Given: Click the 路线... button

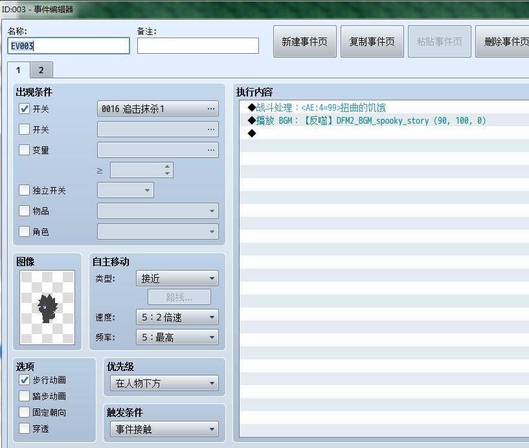Looking at the screenshot, I should pyautogui.click(x=179, y=297).
